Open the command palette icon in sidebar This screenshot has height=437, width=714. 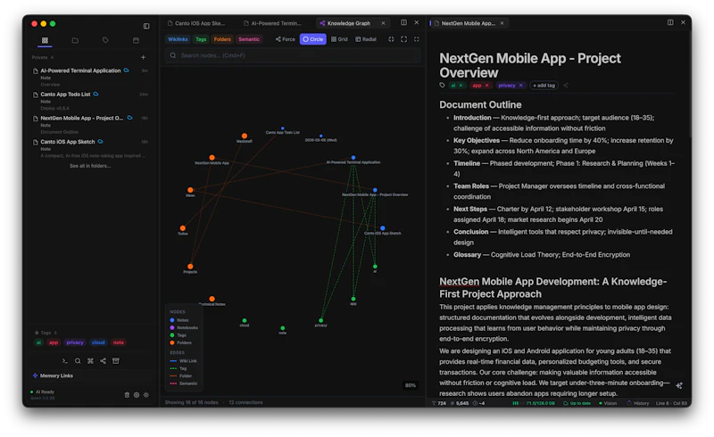click(x=91, y=361)
